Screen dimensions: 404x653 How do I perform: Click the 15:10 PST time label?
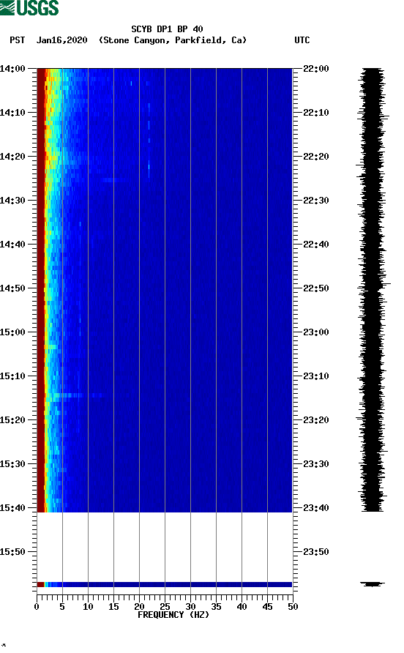(13, 376)
